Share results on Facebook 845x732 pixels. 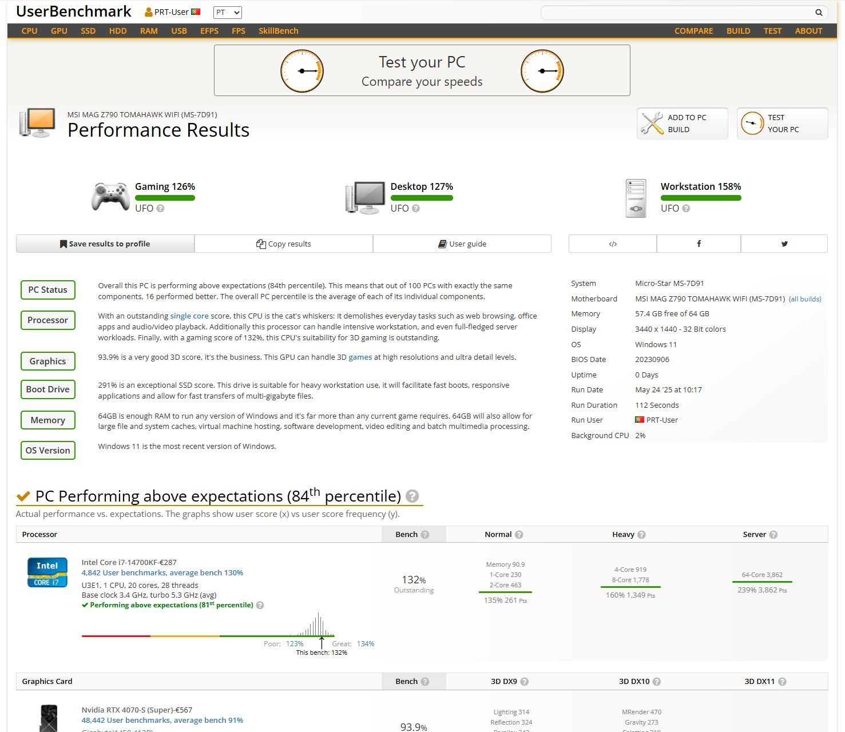[x=699, y=244]
